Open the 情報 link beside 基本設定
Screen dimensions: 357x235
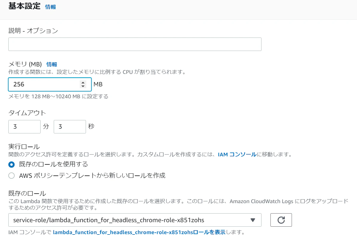point(50,7)
